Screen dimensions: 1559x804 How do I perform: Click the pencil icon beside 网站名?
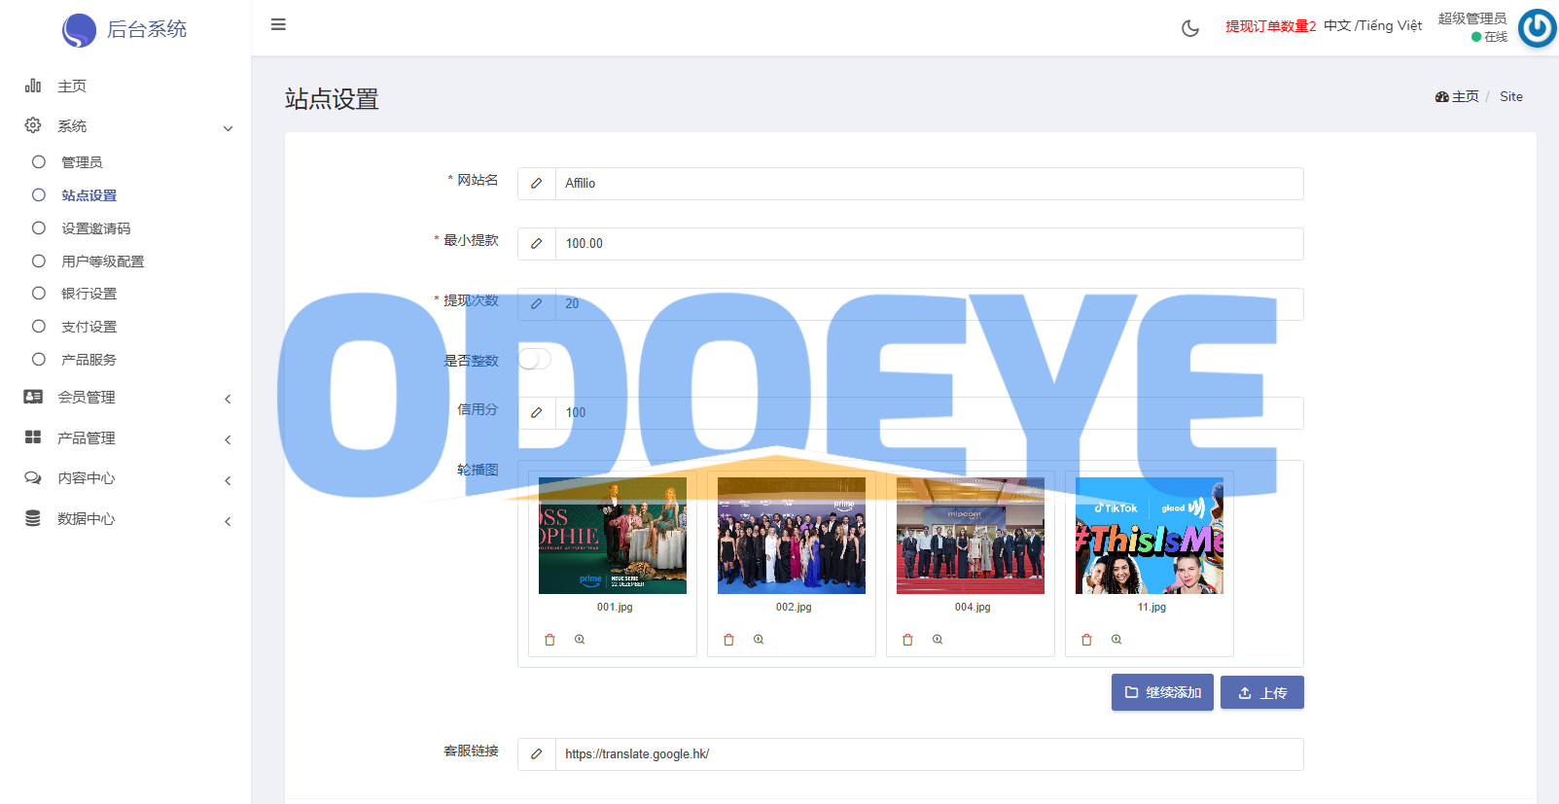pos(536,184)
